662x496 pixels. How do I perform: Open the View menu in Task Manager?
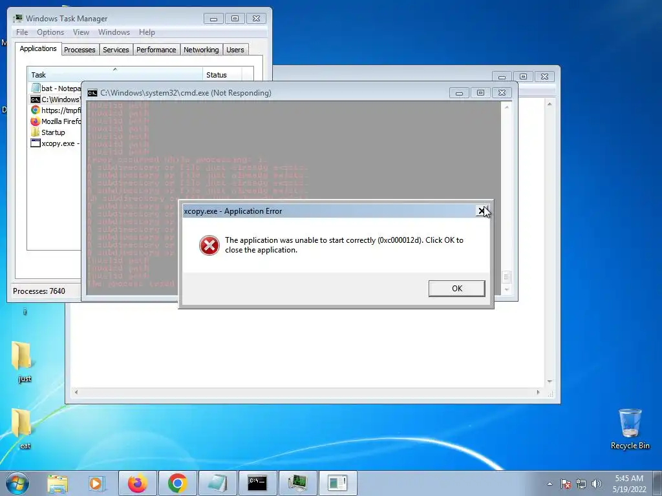(81, 32)
